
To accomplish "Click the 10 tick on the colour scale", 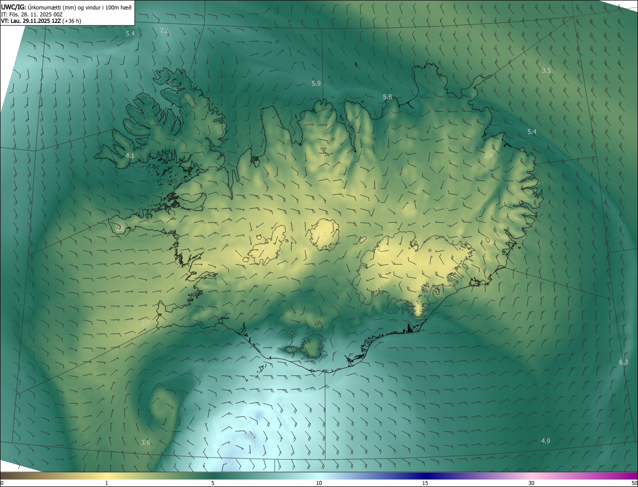I will (319, 483).
